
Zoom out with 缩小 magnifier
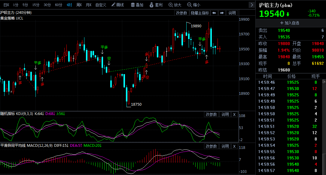[x=194, y=5]
